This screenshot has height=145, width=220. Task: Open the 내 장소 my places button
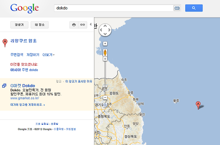(x=40, y=25)
